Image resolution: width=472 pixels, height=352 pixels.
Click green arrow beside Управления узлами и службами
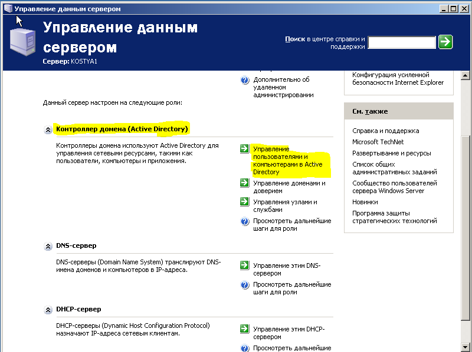tap(244, 201)
